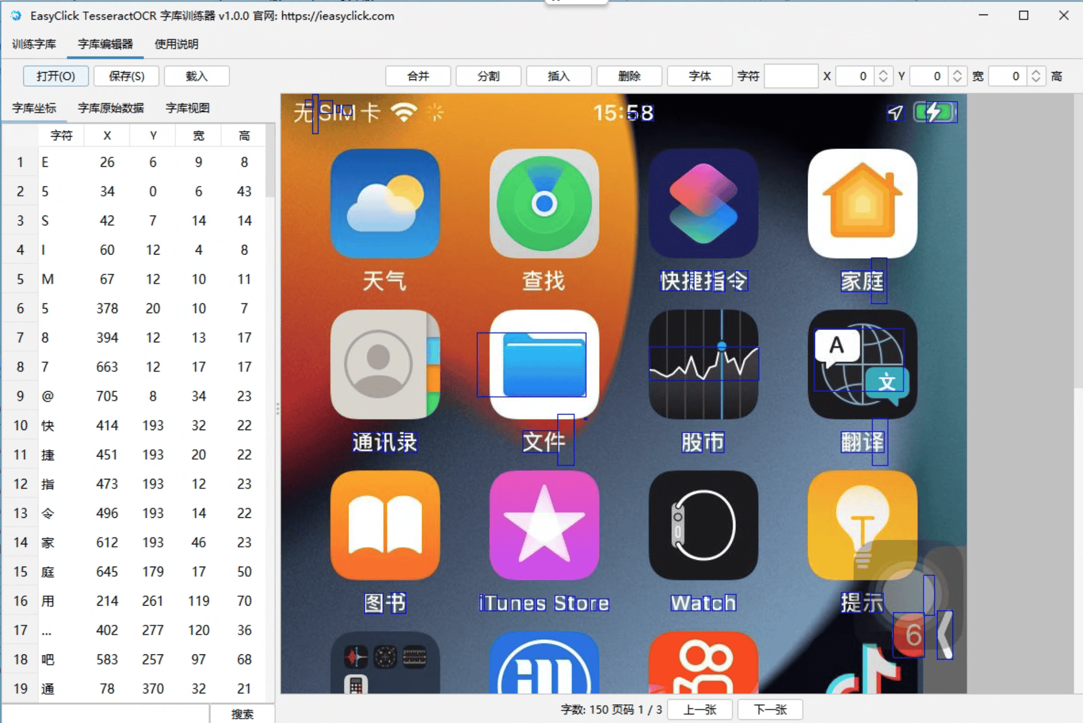The image size is (1083, 723).
Task: Click the 保存(S) button
Action: 127,76
